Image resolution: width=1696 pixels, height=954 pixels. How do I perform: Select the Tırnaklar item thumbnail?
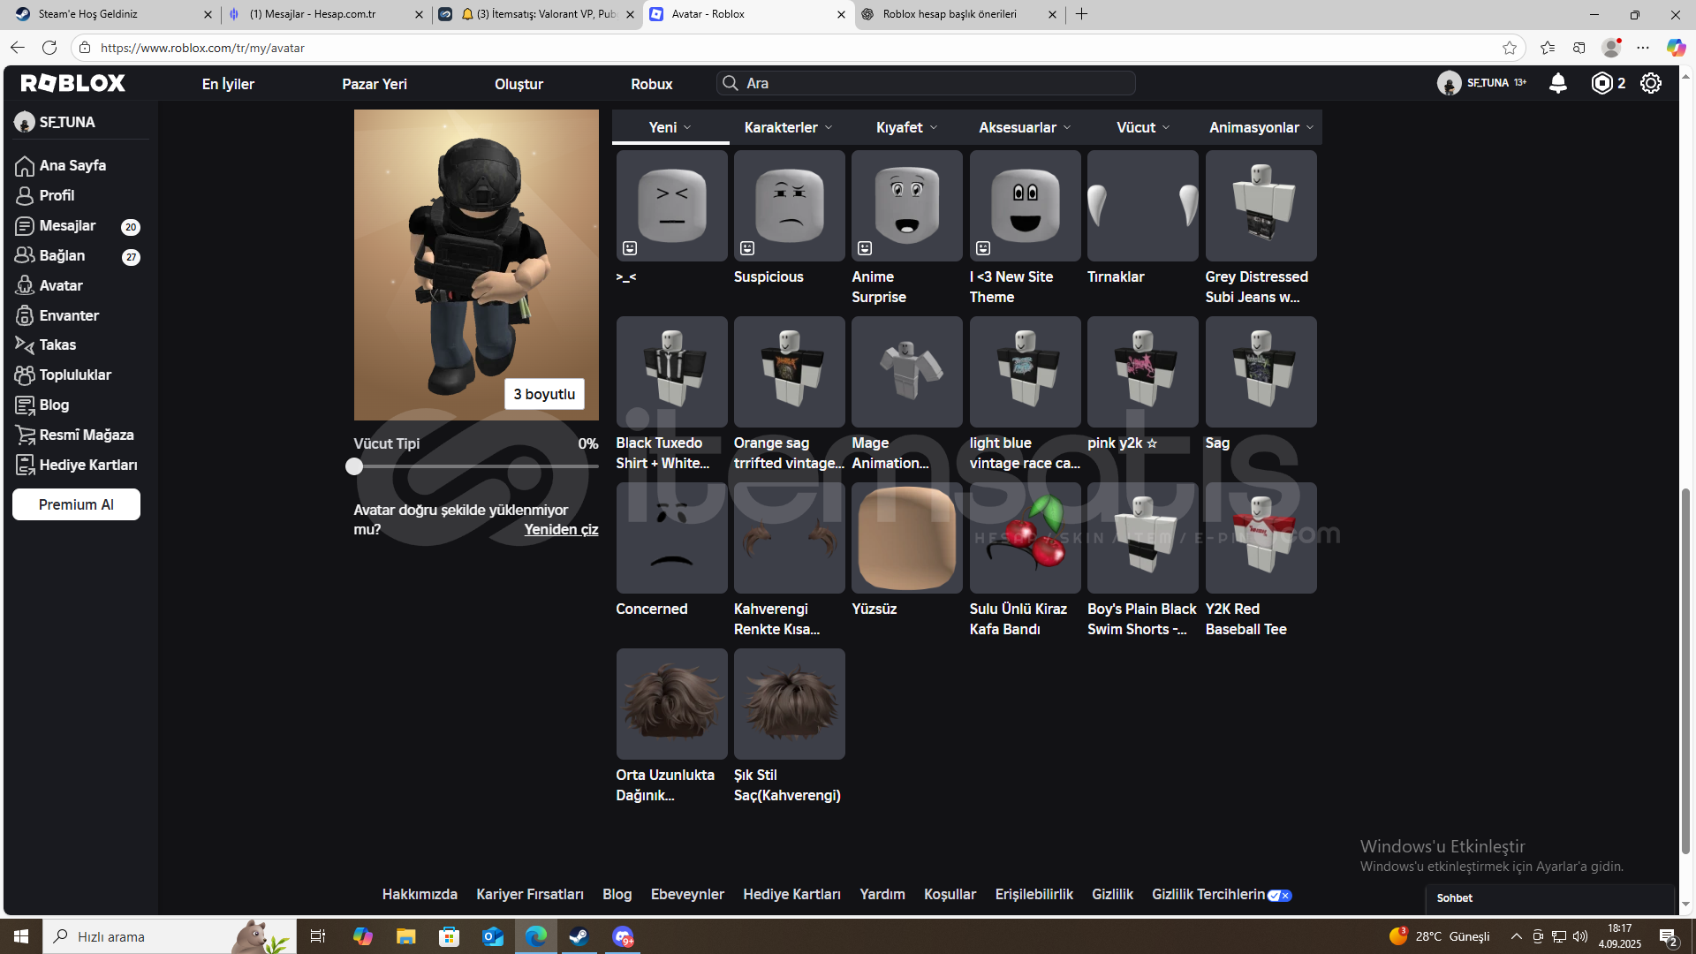click(x=1142, y=205)
